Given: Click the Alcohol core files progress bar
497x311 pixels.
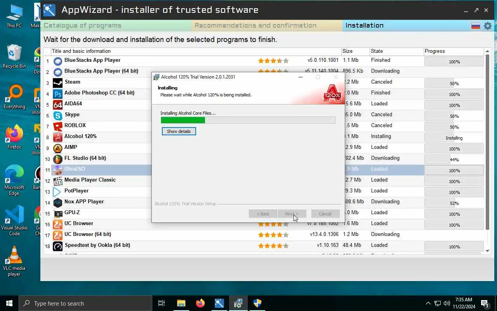Looking at the screenshot, I should point(248,121).
